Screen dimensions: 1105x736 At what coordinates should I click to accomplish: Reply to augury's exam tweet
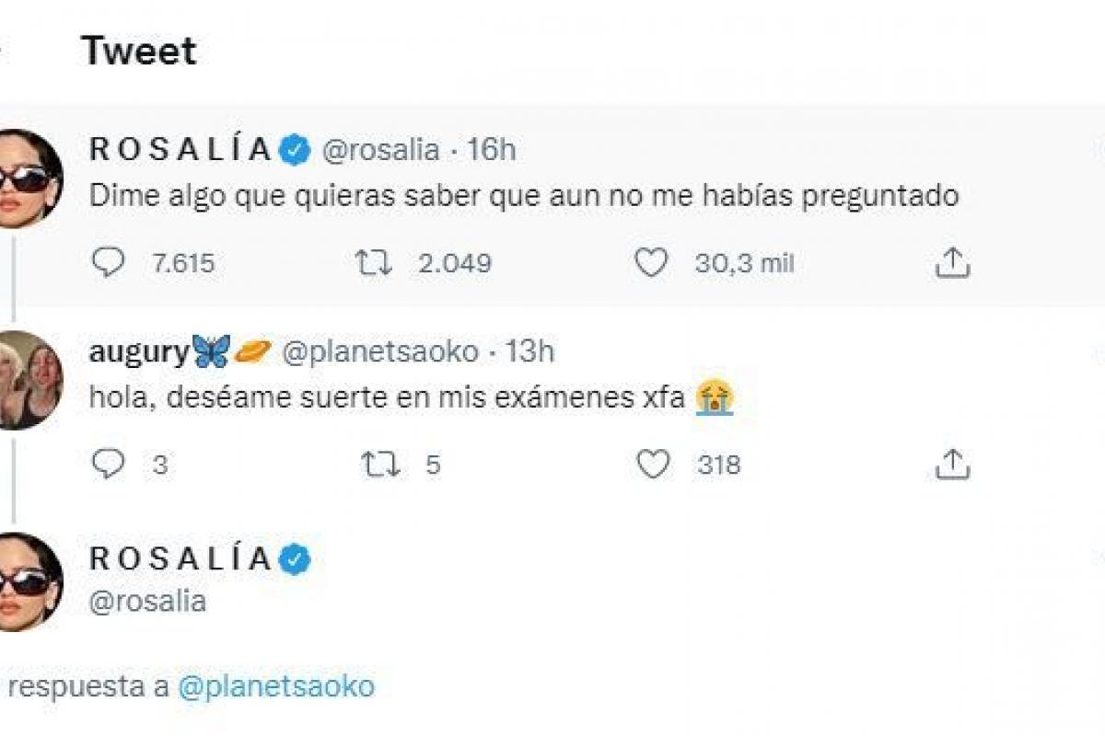click(109, 465)
